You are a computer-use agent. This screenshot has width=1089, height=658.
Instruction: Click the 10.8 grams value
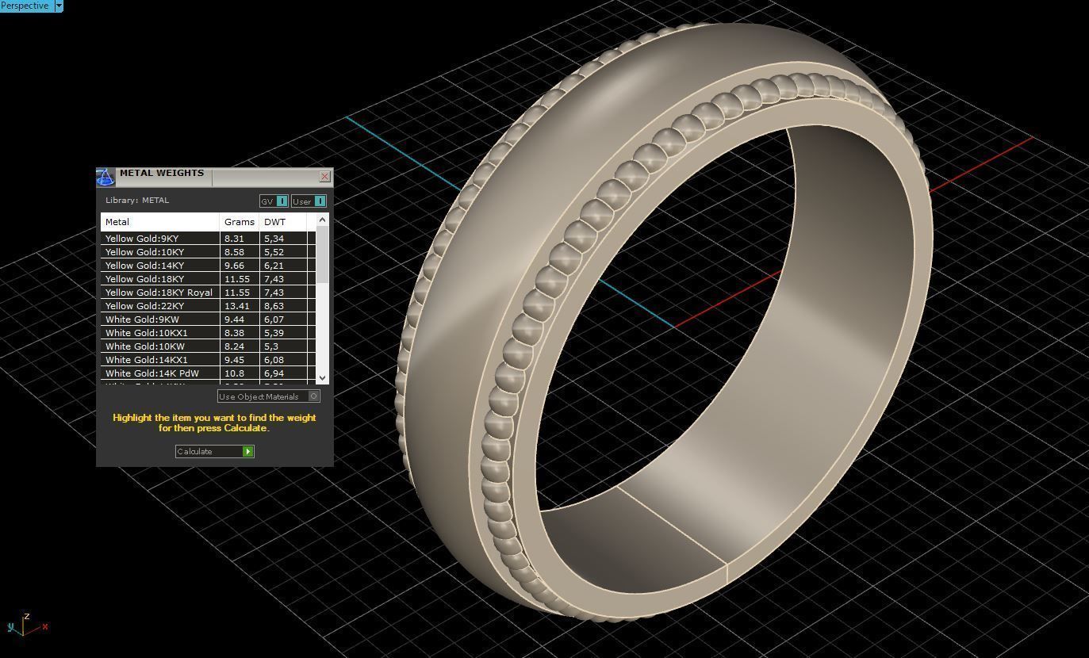234,373
